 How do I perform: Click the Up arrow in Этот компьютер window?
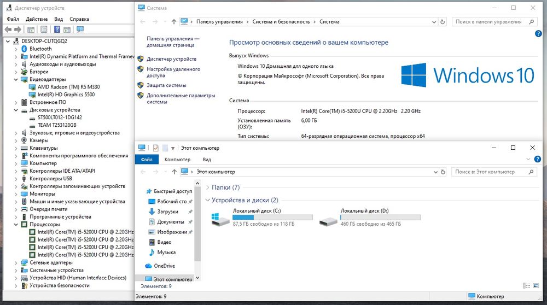click(x=174, y=172)
